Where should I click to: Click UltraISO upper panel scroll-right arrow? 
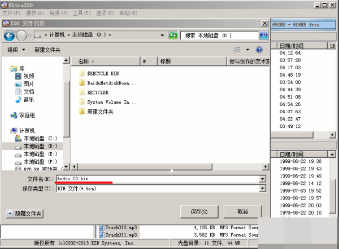(x=333, y=135)
